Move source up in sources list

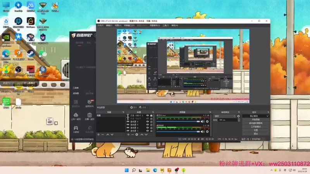tap(142, 135)
